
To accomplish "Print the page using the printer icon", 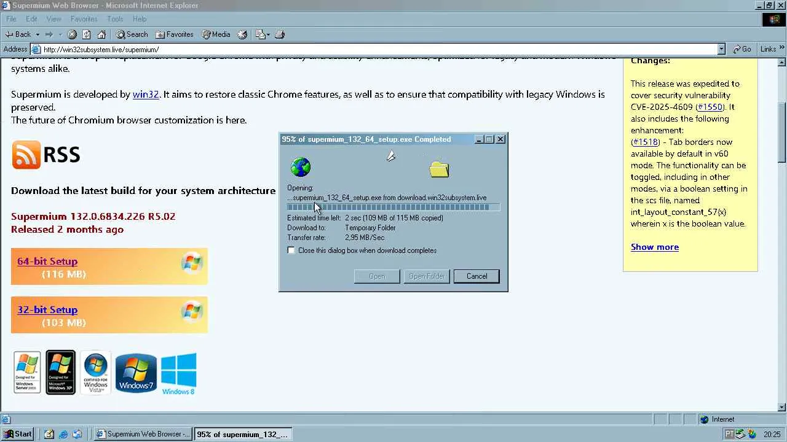I will pyautogui.click(x=280, y=34).
